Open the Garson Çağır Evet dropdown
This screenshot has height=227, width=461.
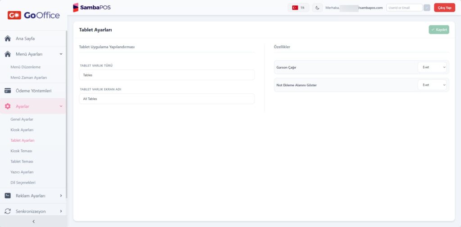point(432,67)
